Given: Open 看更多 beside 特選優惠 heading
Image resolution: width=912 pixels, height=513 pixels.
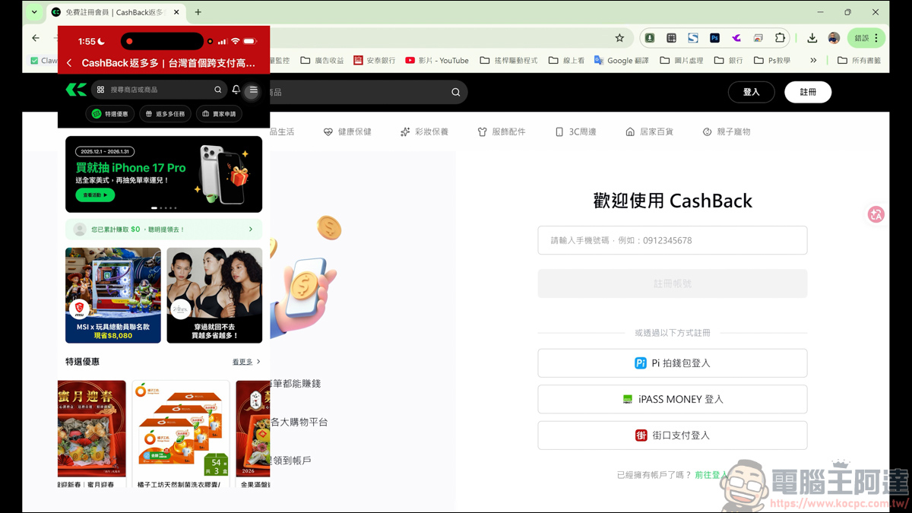Looking at the screenshot, I should pyautogui.click(x=243, y=362).
